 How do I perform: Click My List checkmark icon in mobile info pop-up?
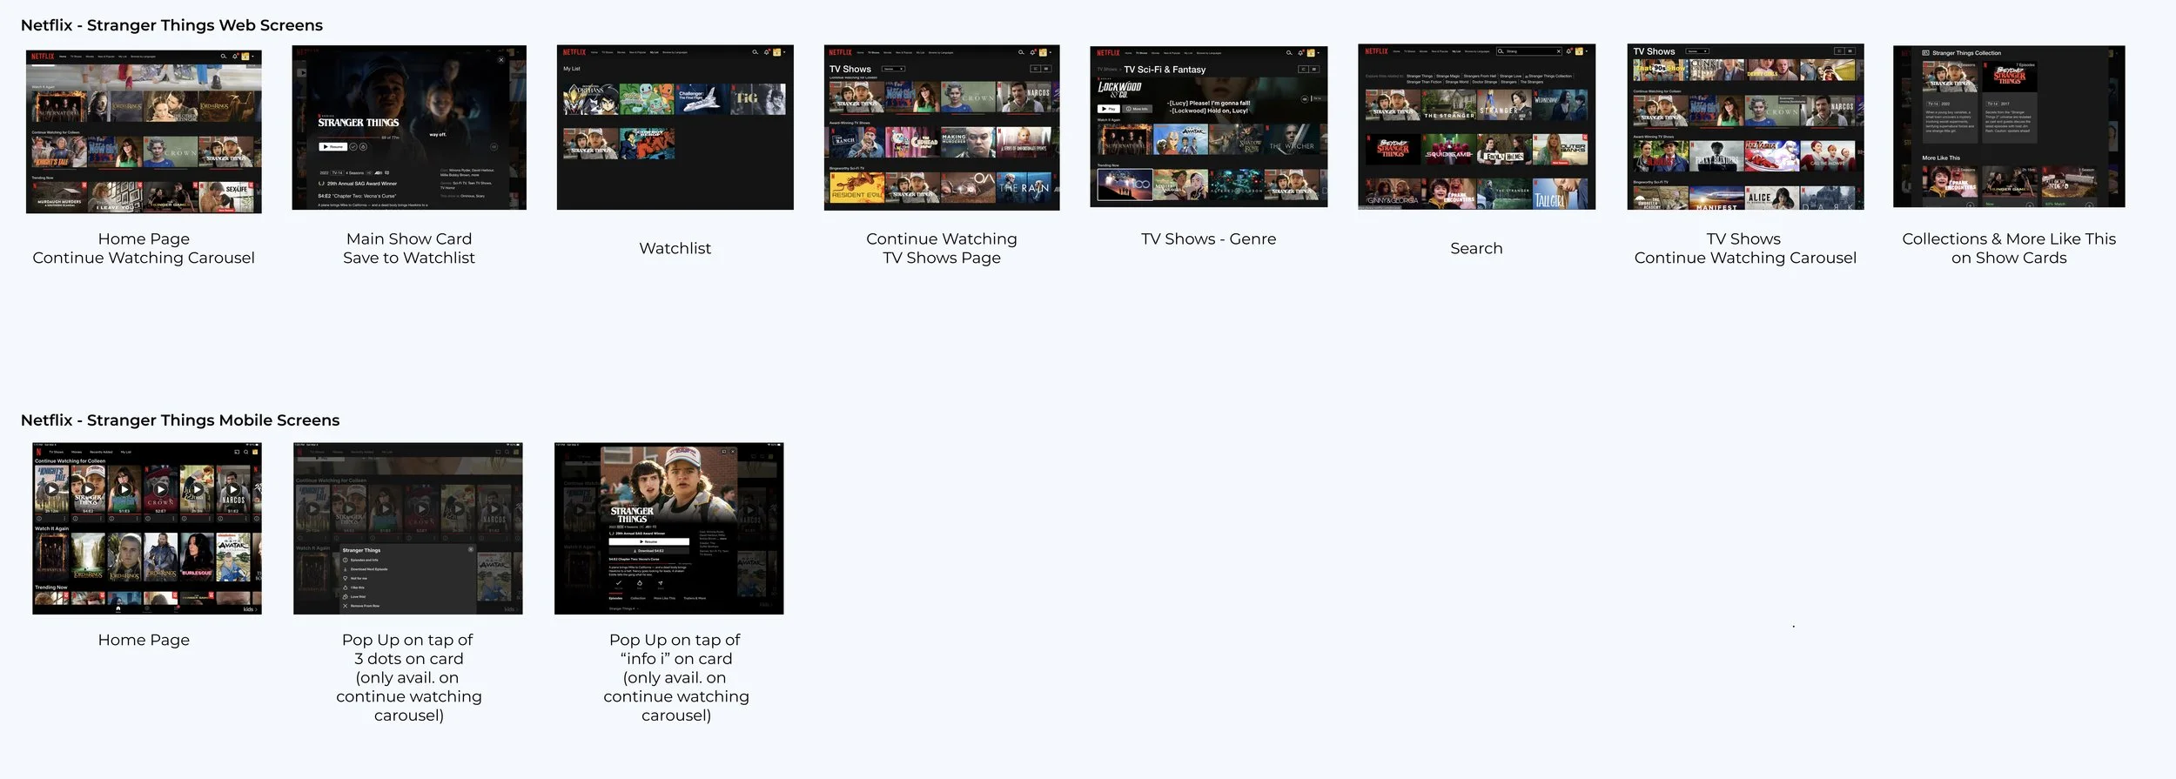click(619, 582)
